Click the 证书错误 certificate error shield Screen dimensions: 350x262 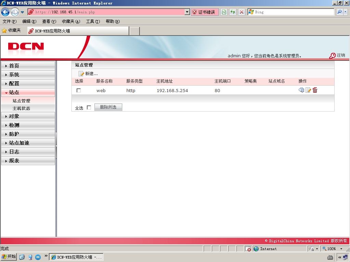(x=194, y=12)
